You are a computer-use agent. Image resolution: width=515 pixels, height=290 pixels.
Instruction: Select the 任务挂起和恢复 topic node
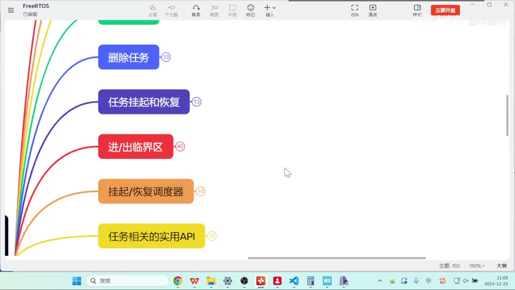144,102
